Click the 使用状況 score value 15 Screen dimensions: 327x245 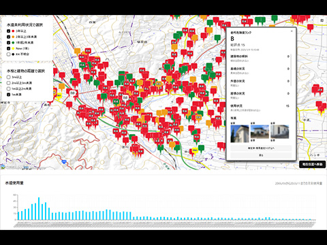287,106
